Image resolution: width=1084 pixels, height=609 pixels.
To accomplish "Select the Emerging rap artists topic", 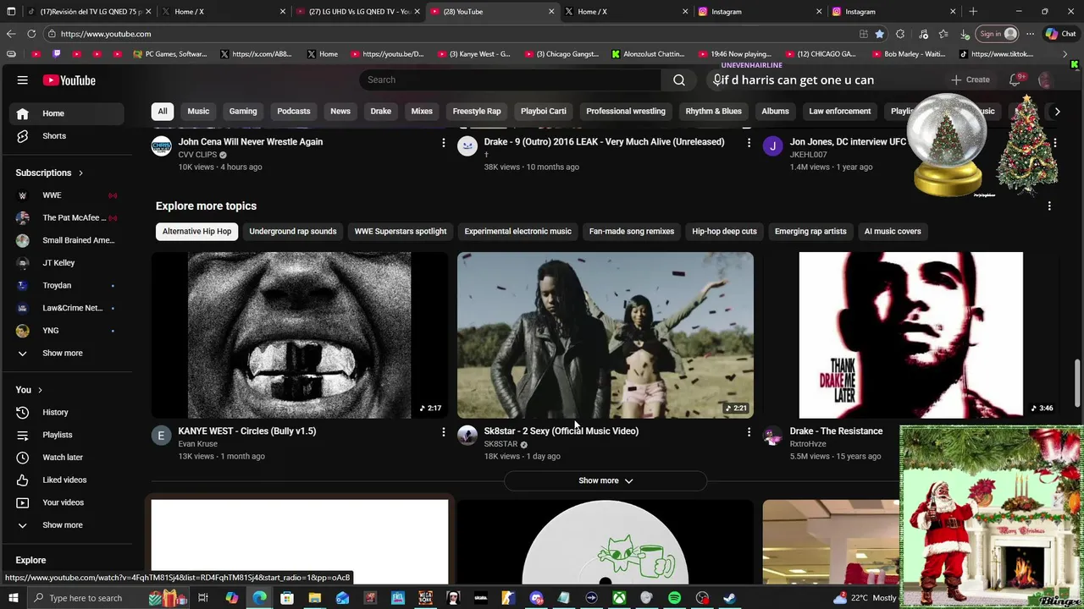I will pyautogui.click(x=810, y=231).
